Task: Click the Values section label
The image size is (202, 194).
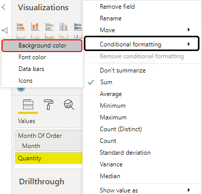Action: coord(27,121)
